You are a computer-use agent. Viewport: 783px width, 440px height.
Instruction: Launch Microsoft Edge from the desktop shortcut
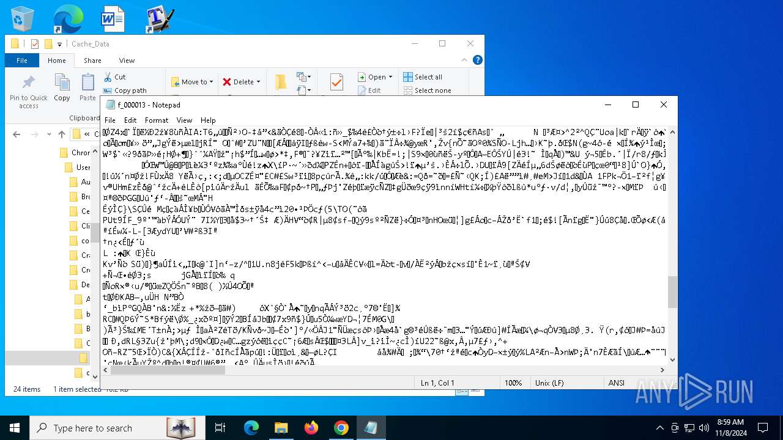click(x=67, y=18)
